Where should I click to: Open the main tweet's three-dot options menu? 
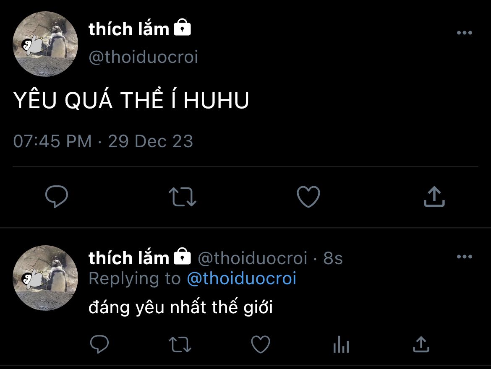coord(465,33)
